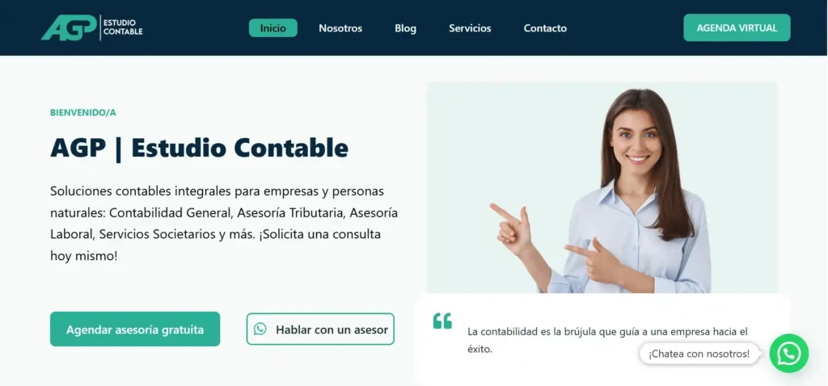Click the green quotation mark icon
Viewport: 828px width, 386px height.
(442, 321)
